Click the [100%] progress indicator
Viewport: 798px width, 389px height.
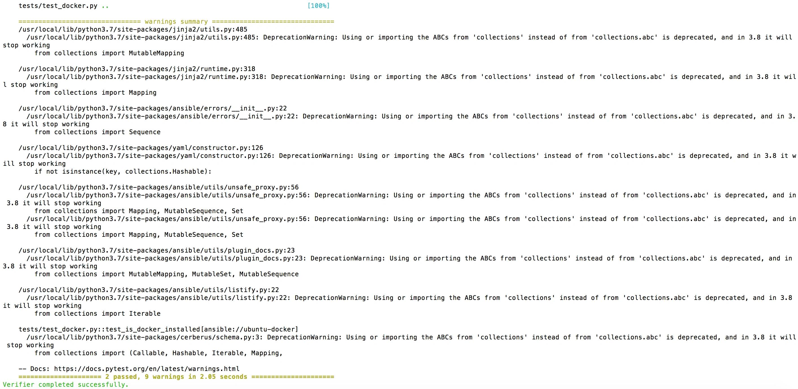point(318,6)
